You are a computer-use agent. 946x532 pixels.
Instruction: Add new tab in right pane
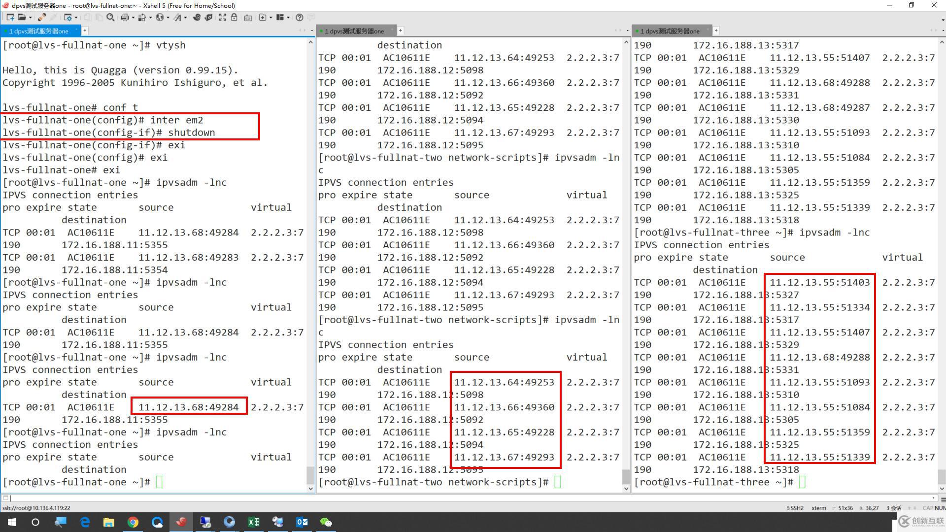pos(716,31)
